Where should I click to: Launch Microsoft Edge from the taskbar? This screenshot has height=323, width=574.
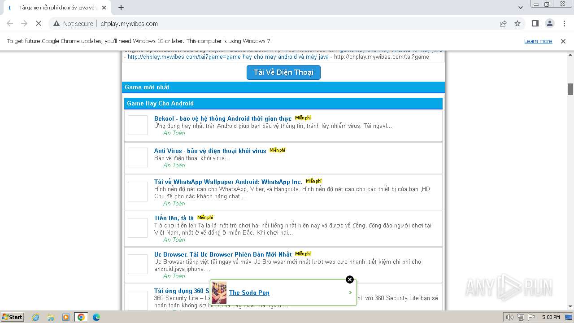96,317
